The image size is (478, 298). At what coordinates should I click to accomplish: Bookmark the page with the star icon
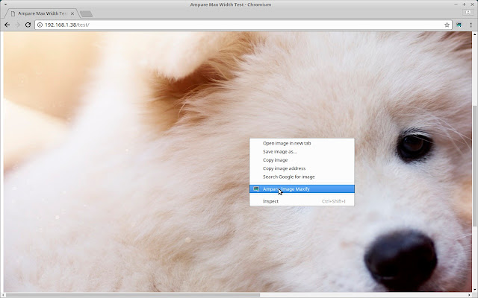point(447,25)
